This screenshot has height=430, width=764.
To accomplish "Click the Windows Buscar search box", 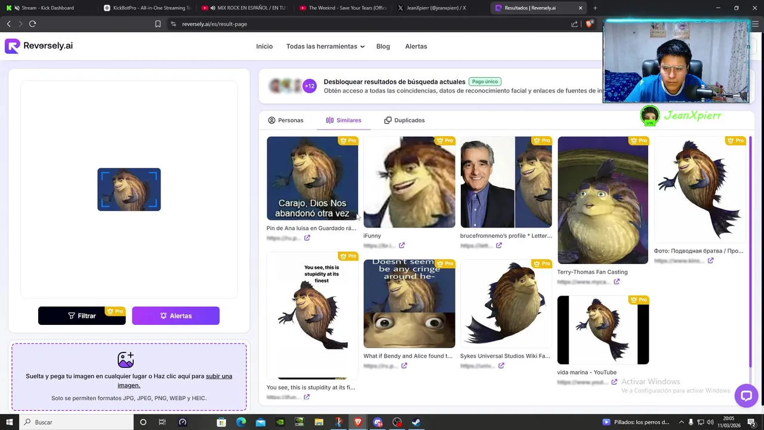I will (76, 422).
